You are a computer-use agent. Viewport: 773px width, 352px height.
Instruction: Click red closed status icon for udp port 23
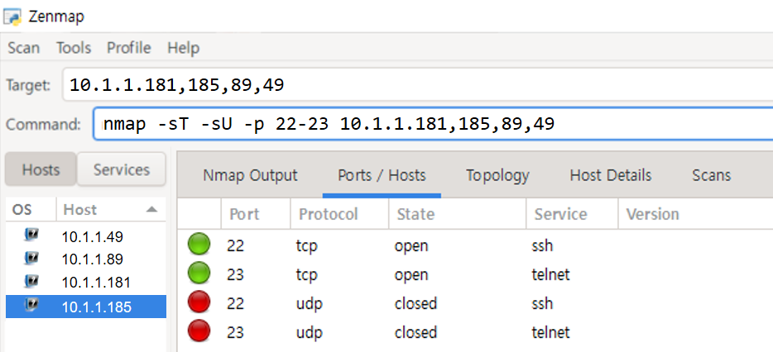(199, 331)
